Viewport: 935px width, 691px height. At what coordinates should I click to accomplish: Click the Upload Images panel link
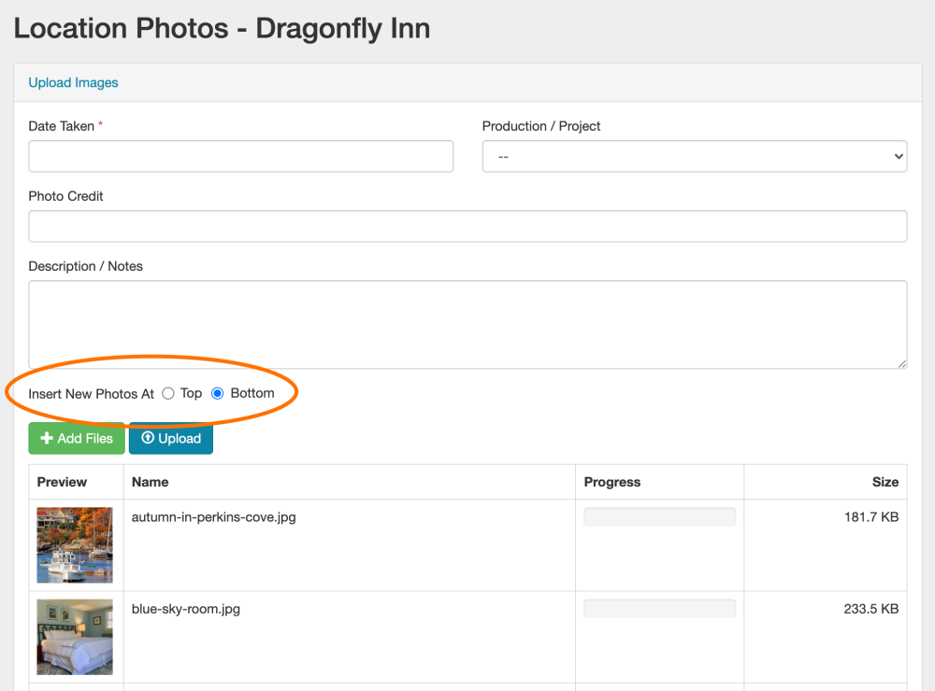73,82
